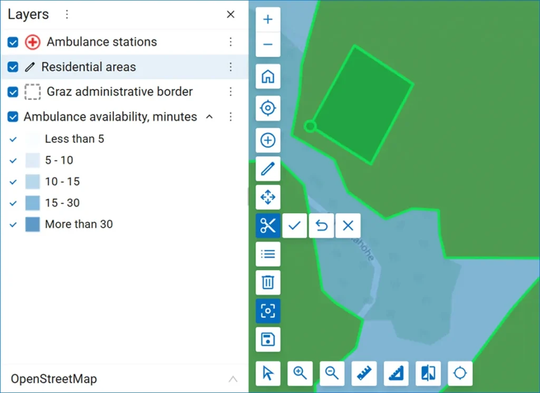Open Residential areas layer options menu

pos(230,67)
